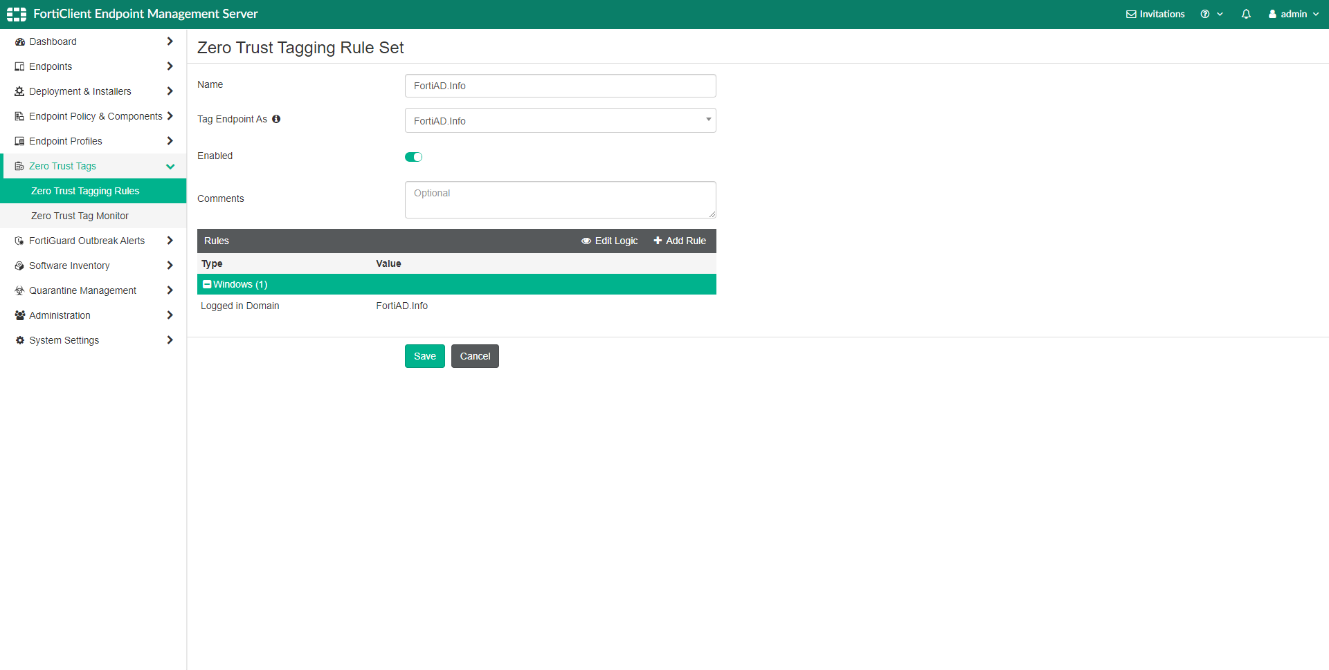Screen dimensions: 1329x670
Task: Open the Tag Endpoint As dropdown
Action: [561, 120]
